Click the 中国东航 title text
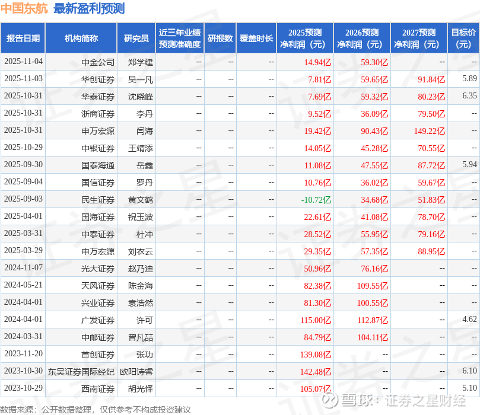 (24, 8)
